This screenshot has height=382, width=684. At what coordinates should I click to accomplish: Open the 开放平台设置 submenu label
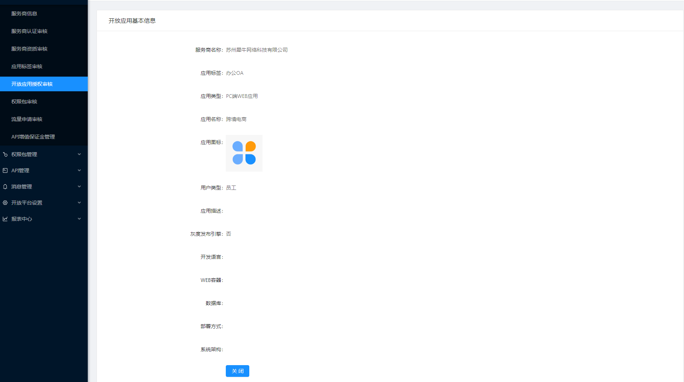27,203
